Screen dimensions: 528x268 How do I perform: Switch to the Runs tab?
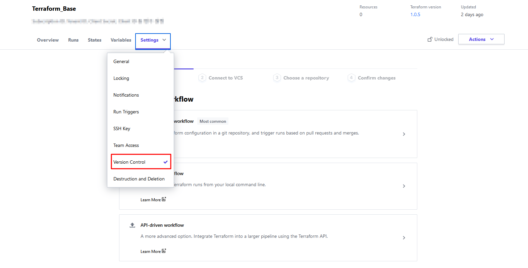click(73, 40)
